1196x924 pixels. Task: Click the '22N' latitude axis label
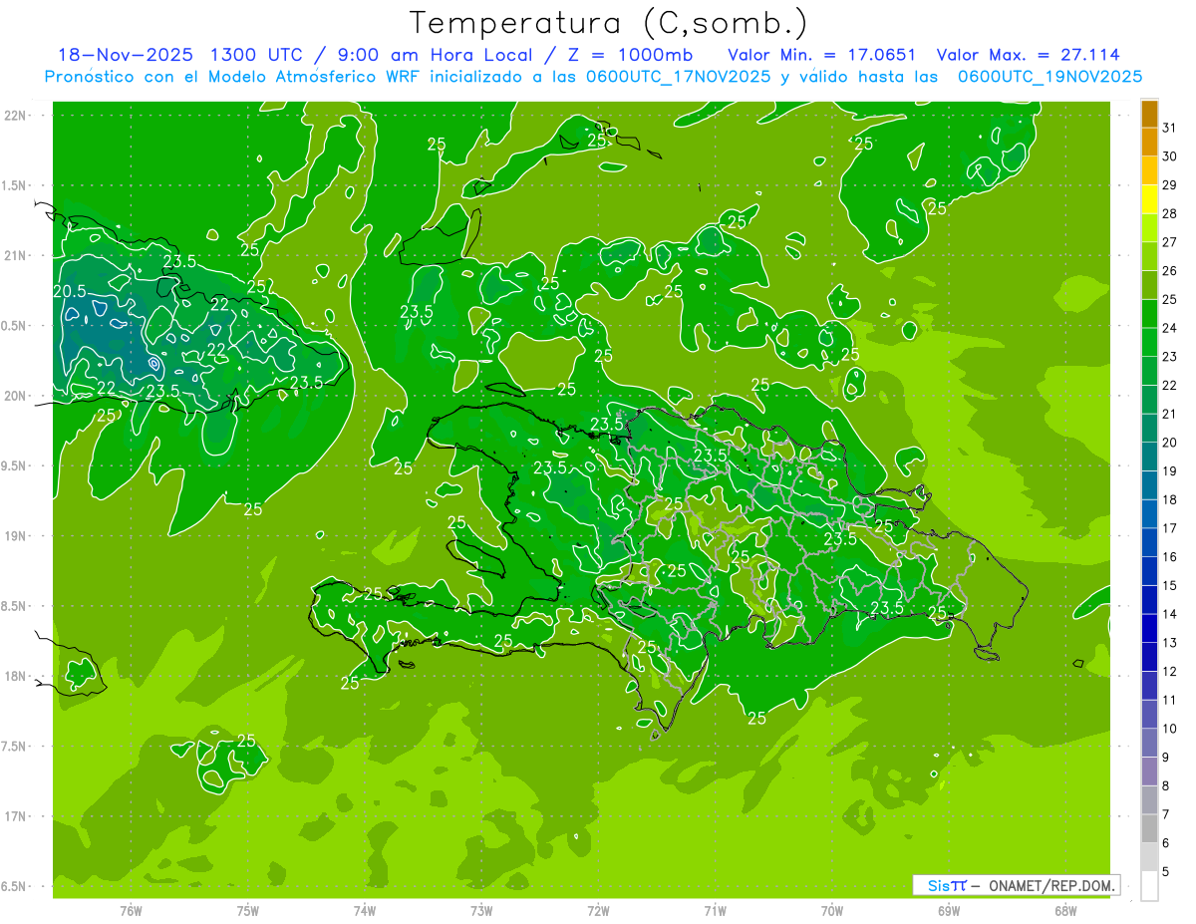point(16,116)
